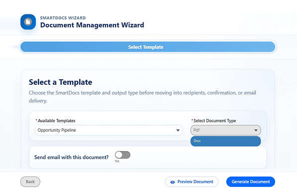
Task: Click the Choose the SmartDocs template description text
Action: pyautogui.click(x=142, y=97)
